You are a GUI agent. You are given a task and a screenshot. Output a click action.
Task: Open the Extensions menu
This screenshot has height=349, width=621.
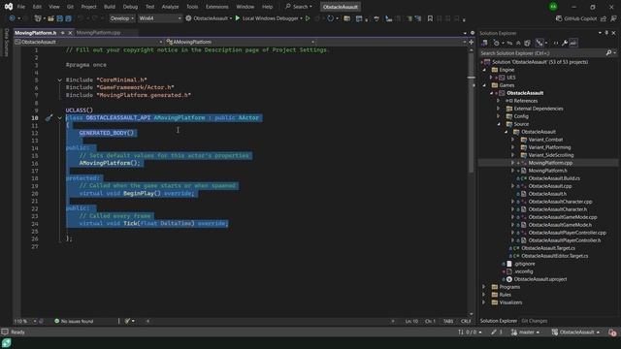pos(216,7)
